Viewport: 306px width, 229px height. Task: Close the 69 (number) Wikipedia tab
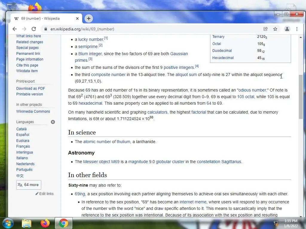coord(77,18)
